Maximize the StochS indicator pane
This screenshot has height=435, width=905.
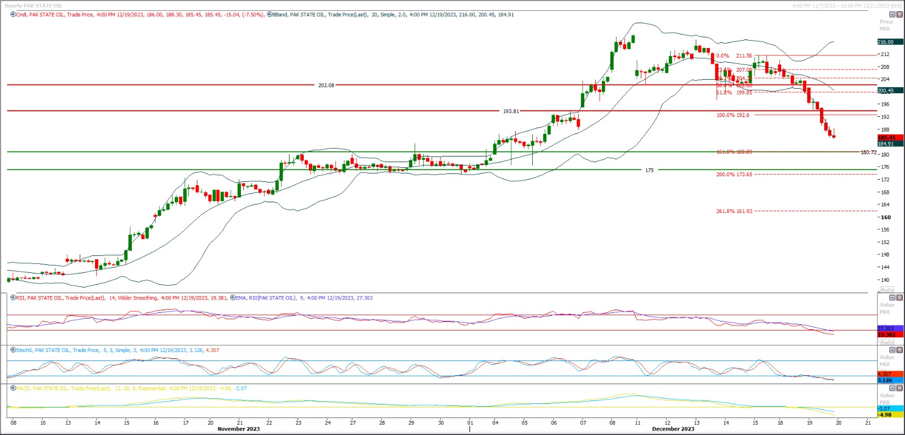[893, 350]
